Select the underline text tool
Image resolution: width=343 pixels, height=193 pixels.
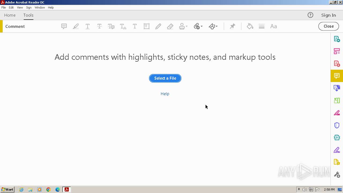(88, 26)
